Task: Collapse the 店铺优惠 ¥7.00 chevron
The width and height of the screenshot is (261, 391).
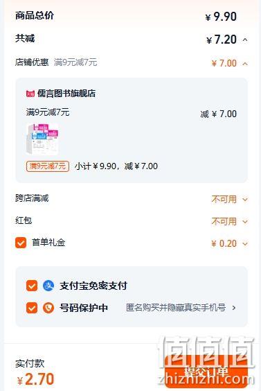Action: (245, 64)
